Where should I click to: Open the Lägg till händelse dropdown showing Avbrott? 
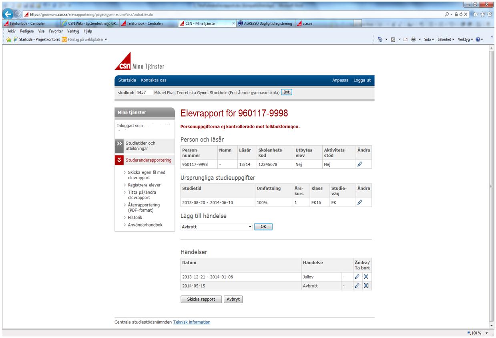(x=217, y=227)
